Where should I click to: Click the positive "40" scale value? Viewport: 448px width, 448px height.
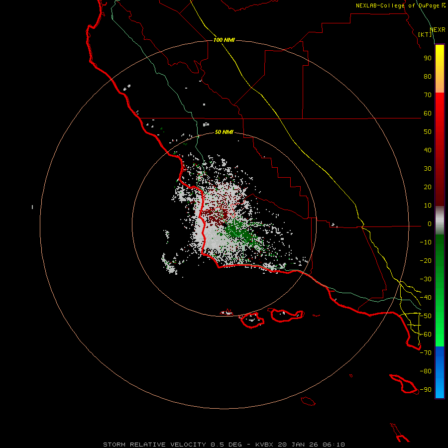click(428, 150)
